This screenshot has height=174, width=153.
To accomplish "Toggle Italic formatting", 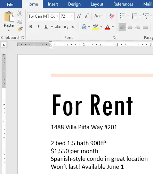I will point(38,27).
